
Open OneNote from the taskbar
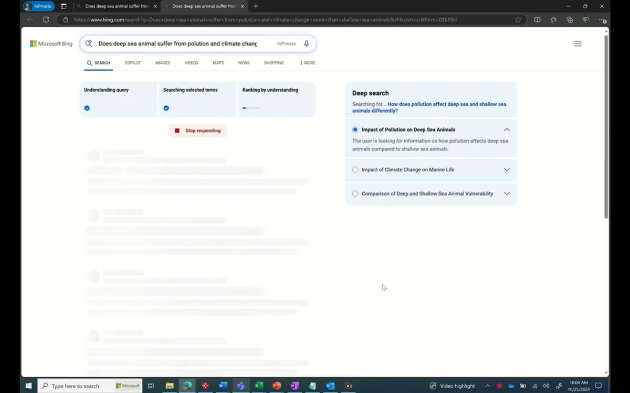[295, 386]
